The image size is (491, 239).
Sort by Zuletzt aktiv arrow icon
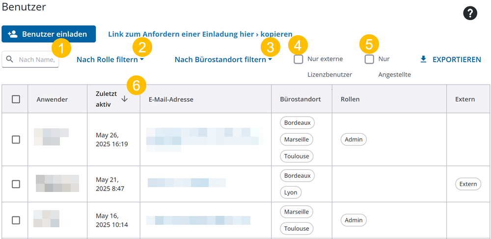pyautogui.click(x=124, y=99)
